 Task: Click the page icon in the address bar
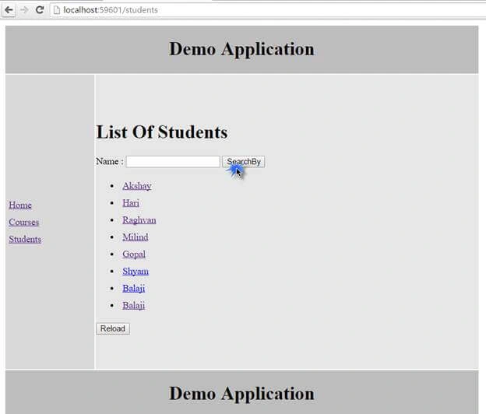(57, 10)
